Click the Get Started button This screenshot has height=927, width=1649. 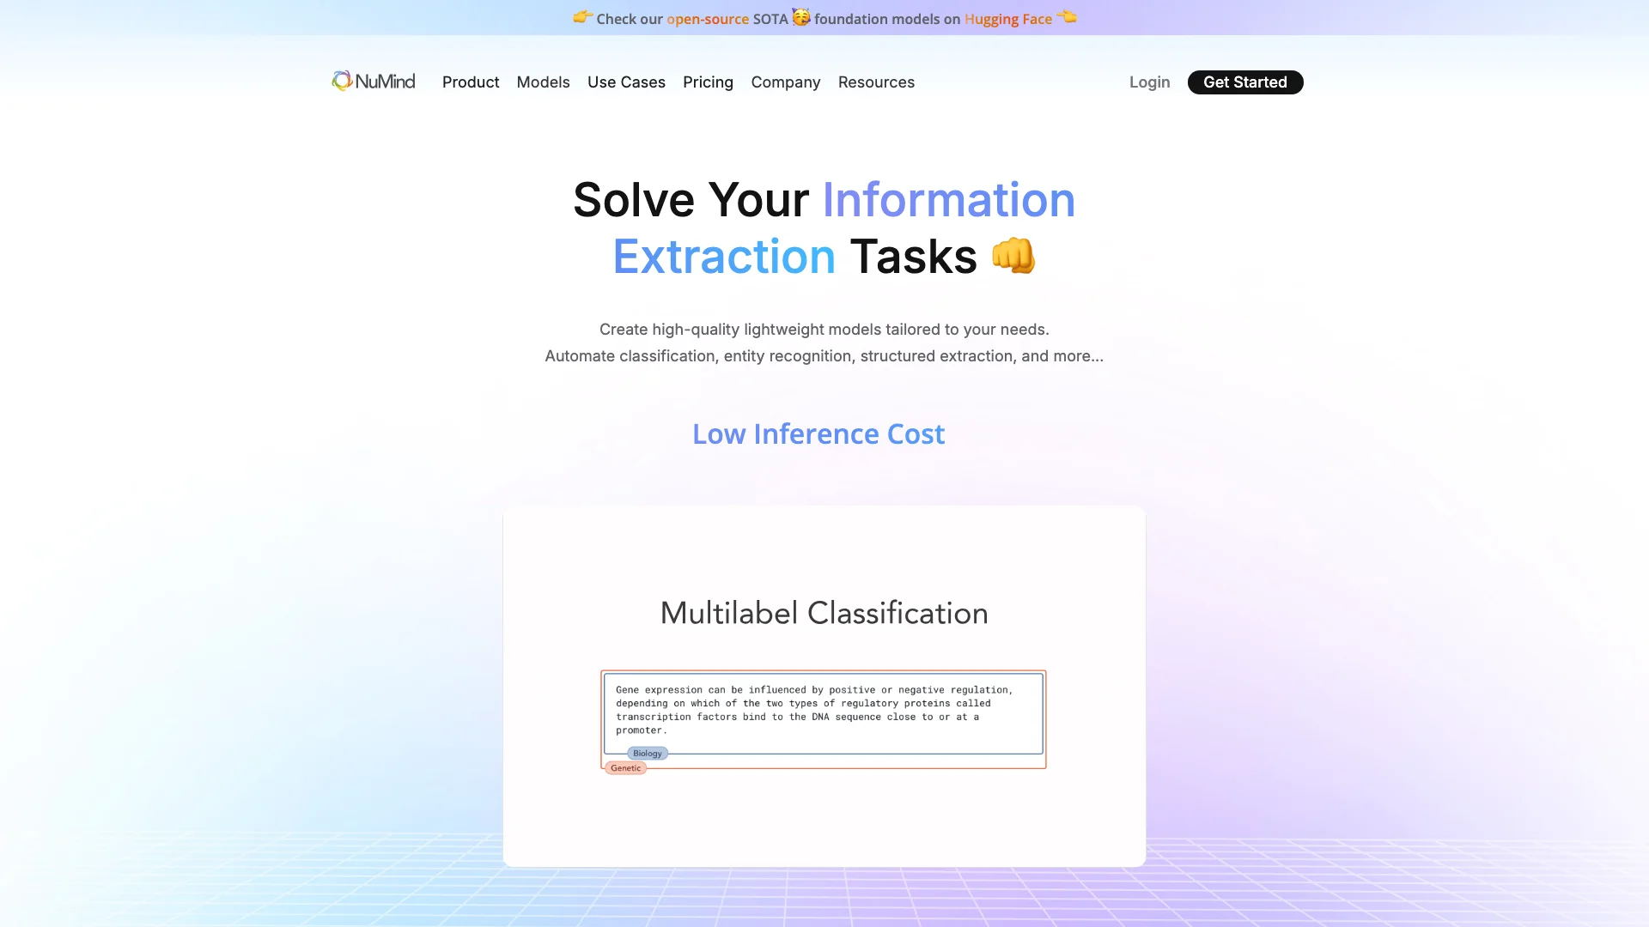(1244, 82)
